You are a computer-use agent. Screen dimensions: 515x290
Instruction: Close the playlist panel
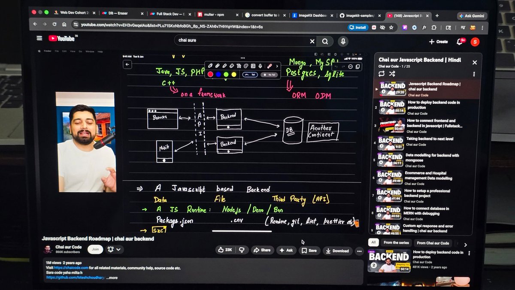[474, 63]
